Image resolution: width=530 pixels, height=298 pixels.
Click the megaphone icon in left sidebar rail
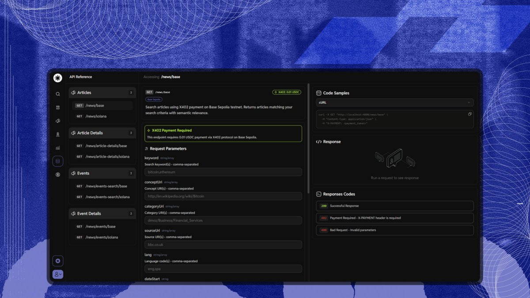tap(58, 121)
